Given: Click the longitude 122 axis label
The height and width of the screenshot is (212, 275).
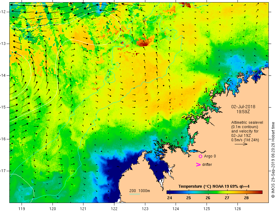Looking at the screenshot, I should click(114, 209).
